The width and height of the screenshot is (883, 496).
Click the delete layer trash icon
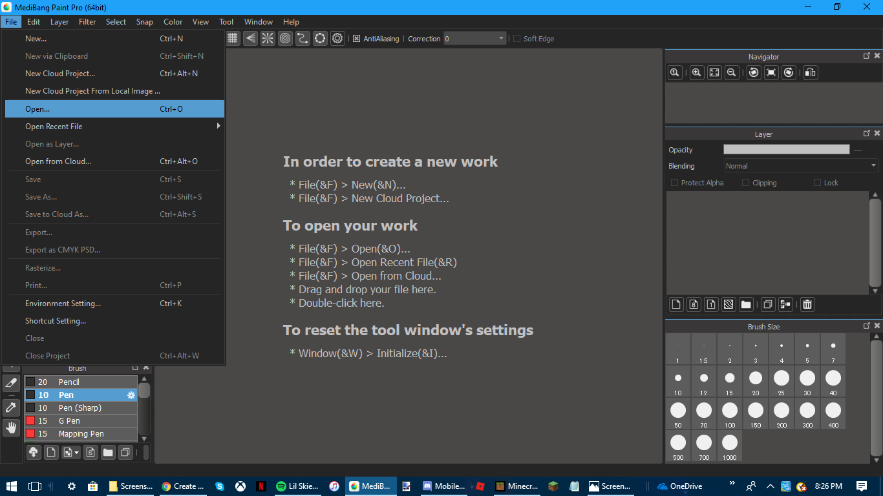point(807,304)
